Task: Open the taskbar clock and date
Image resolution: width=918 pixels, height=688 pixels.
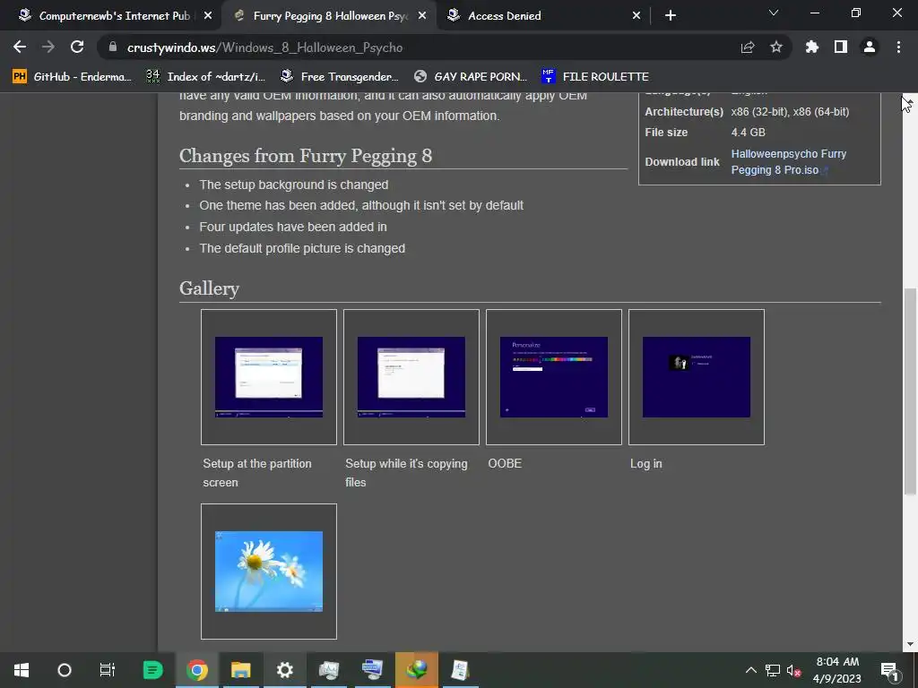Action: coord(837,670)
